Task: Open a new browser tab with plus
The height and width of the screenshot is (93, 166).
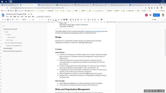Action: pos(149,5)
